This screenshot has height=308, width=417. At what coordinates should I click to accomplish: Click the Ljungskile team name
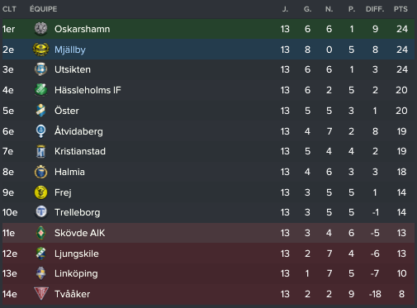(77, 254)
